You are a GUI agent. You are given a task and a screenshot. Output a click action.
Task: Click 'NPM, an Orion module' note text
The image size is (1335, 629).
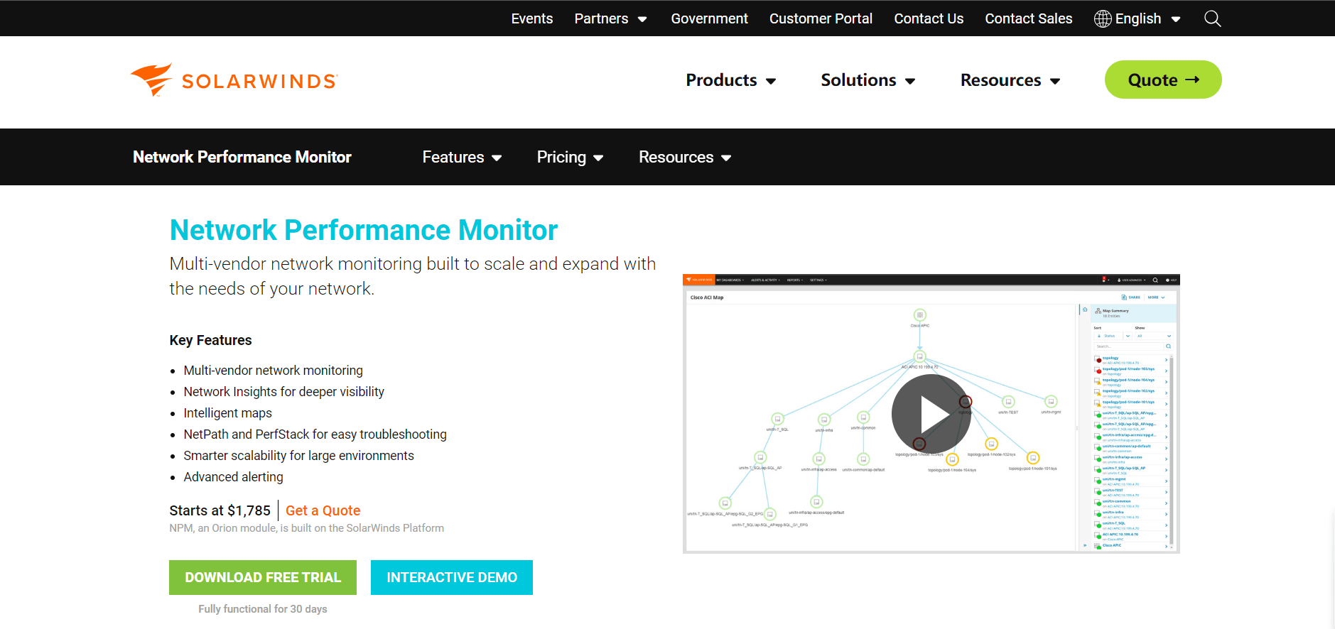(306, 528)
